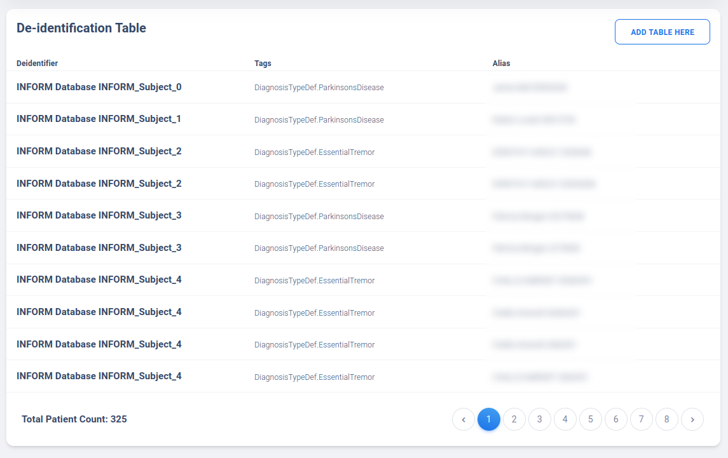Jump to page 3

click(539, 419)
